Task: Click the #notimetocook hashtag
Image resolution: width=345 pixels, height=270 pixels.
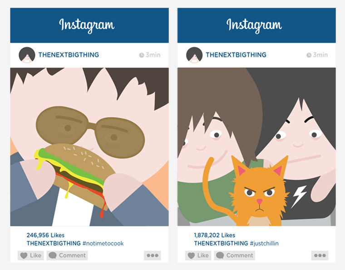Action: coord(103,243)
